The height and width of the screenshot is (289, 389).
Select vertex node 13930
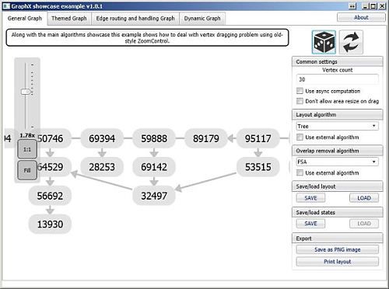(50, 225)
